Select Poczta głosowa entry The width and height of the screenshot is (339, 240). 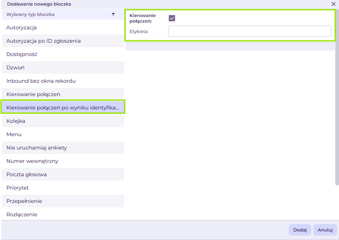click(x=63, y=174)
